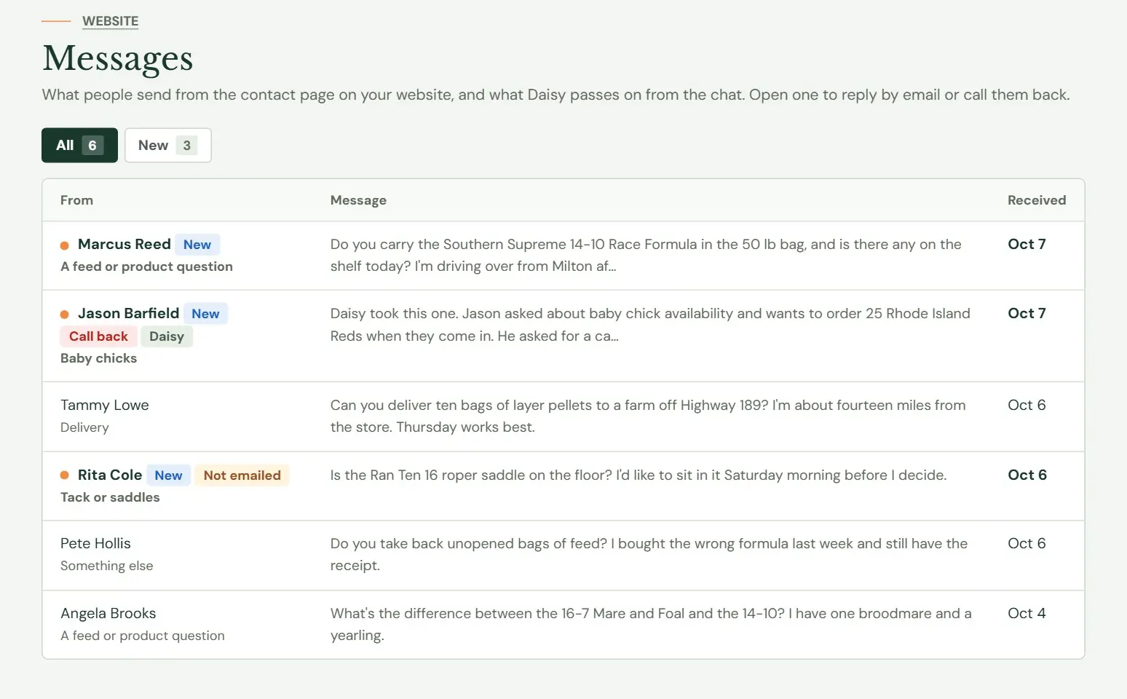Click the Oct 6 date on Rita Cole's row

point(1027,475)
